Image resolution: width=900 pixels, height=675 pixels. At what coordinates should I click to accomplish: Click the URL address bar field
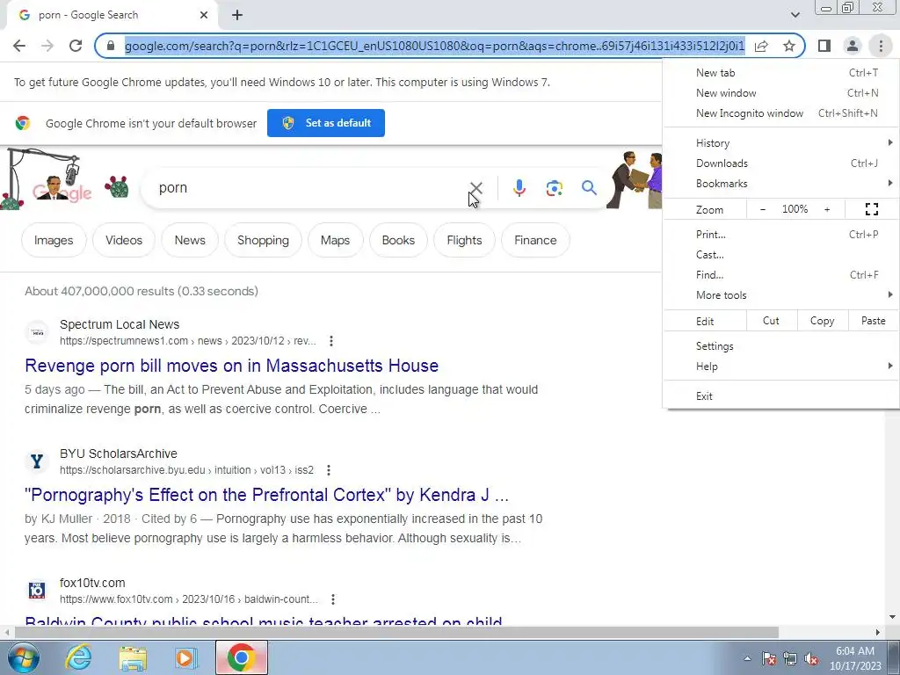point(434,46)
